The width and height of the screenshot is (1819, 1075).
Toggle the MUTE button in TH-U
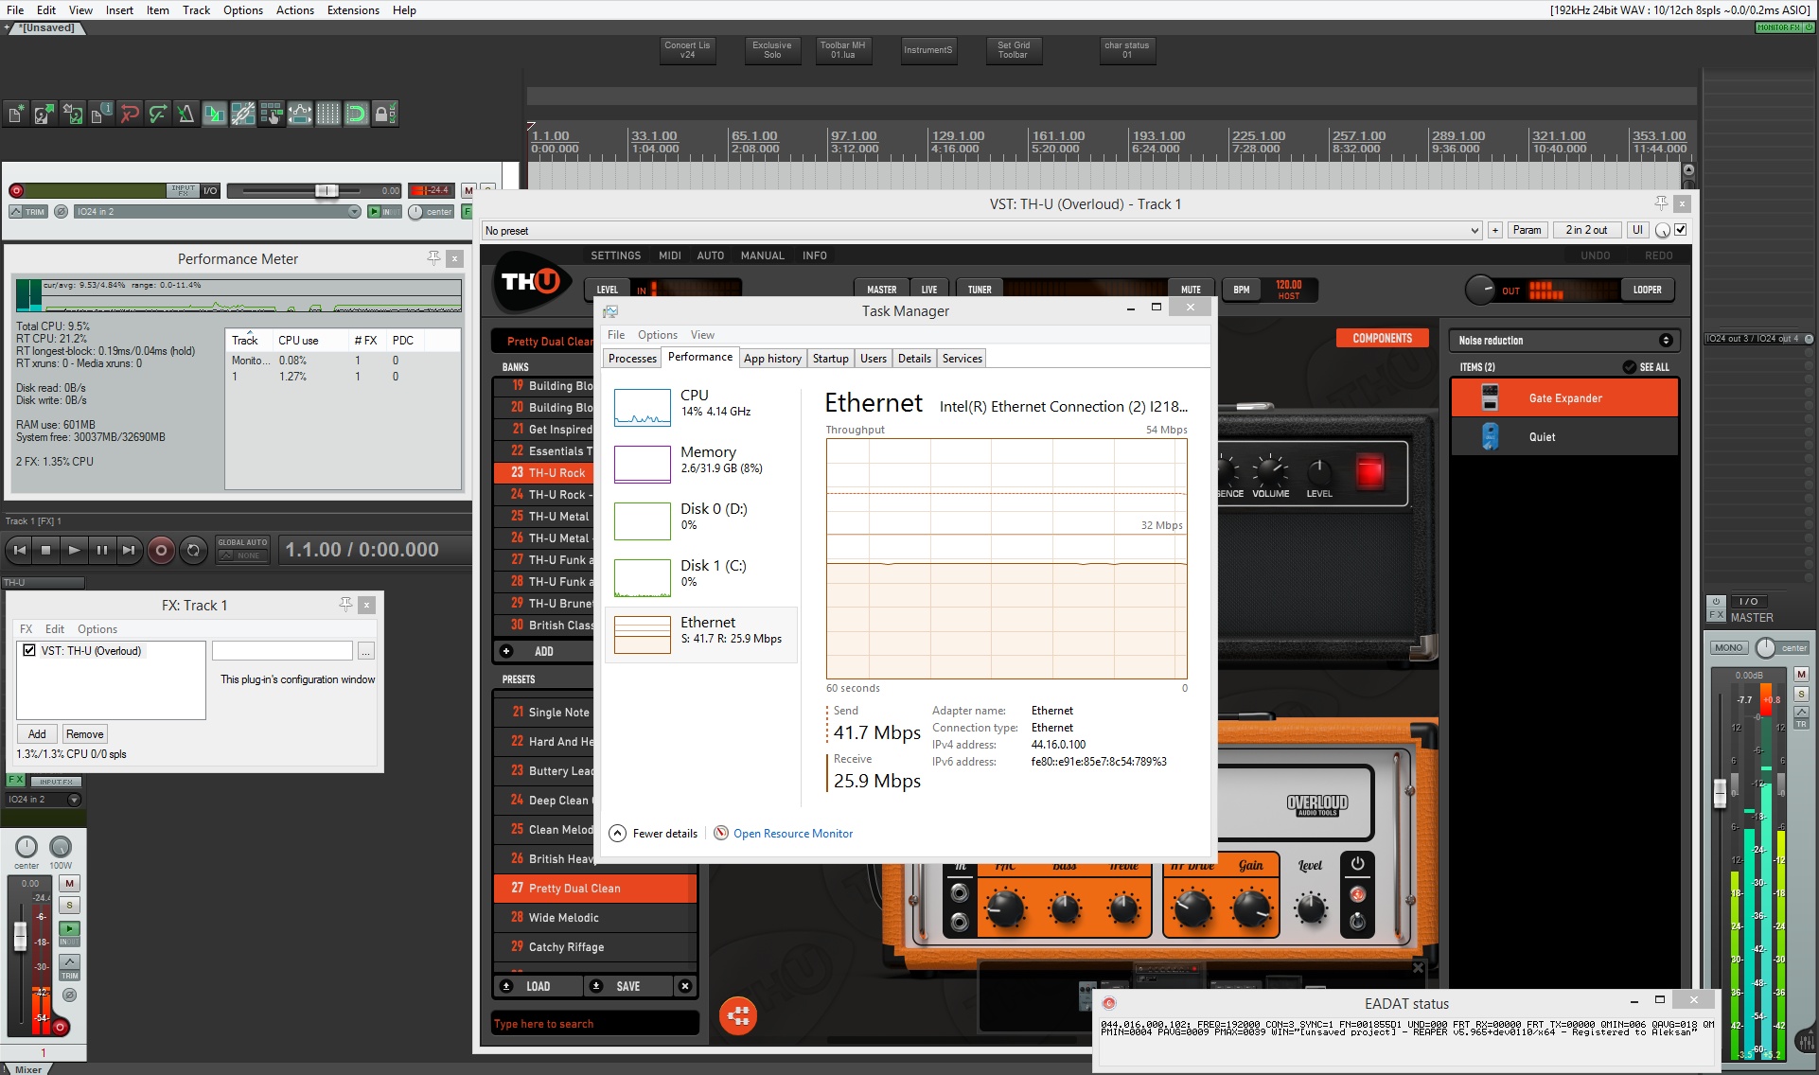pyautogui.click(x=1191, y=290)
